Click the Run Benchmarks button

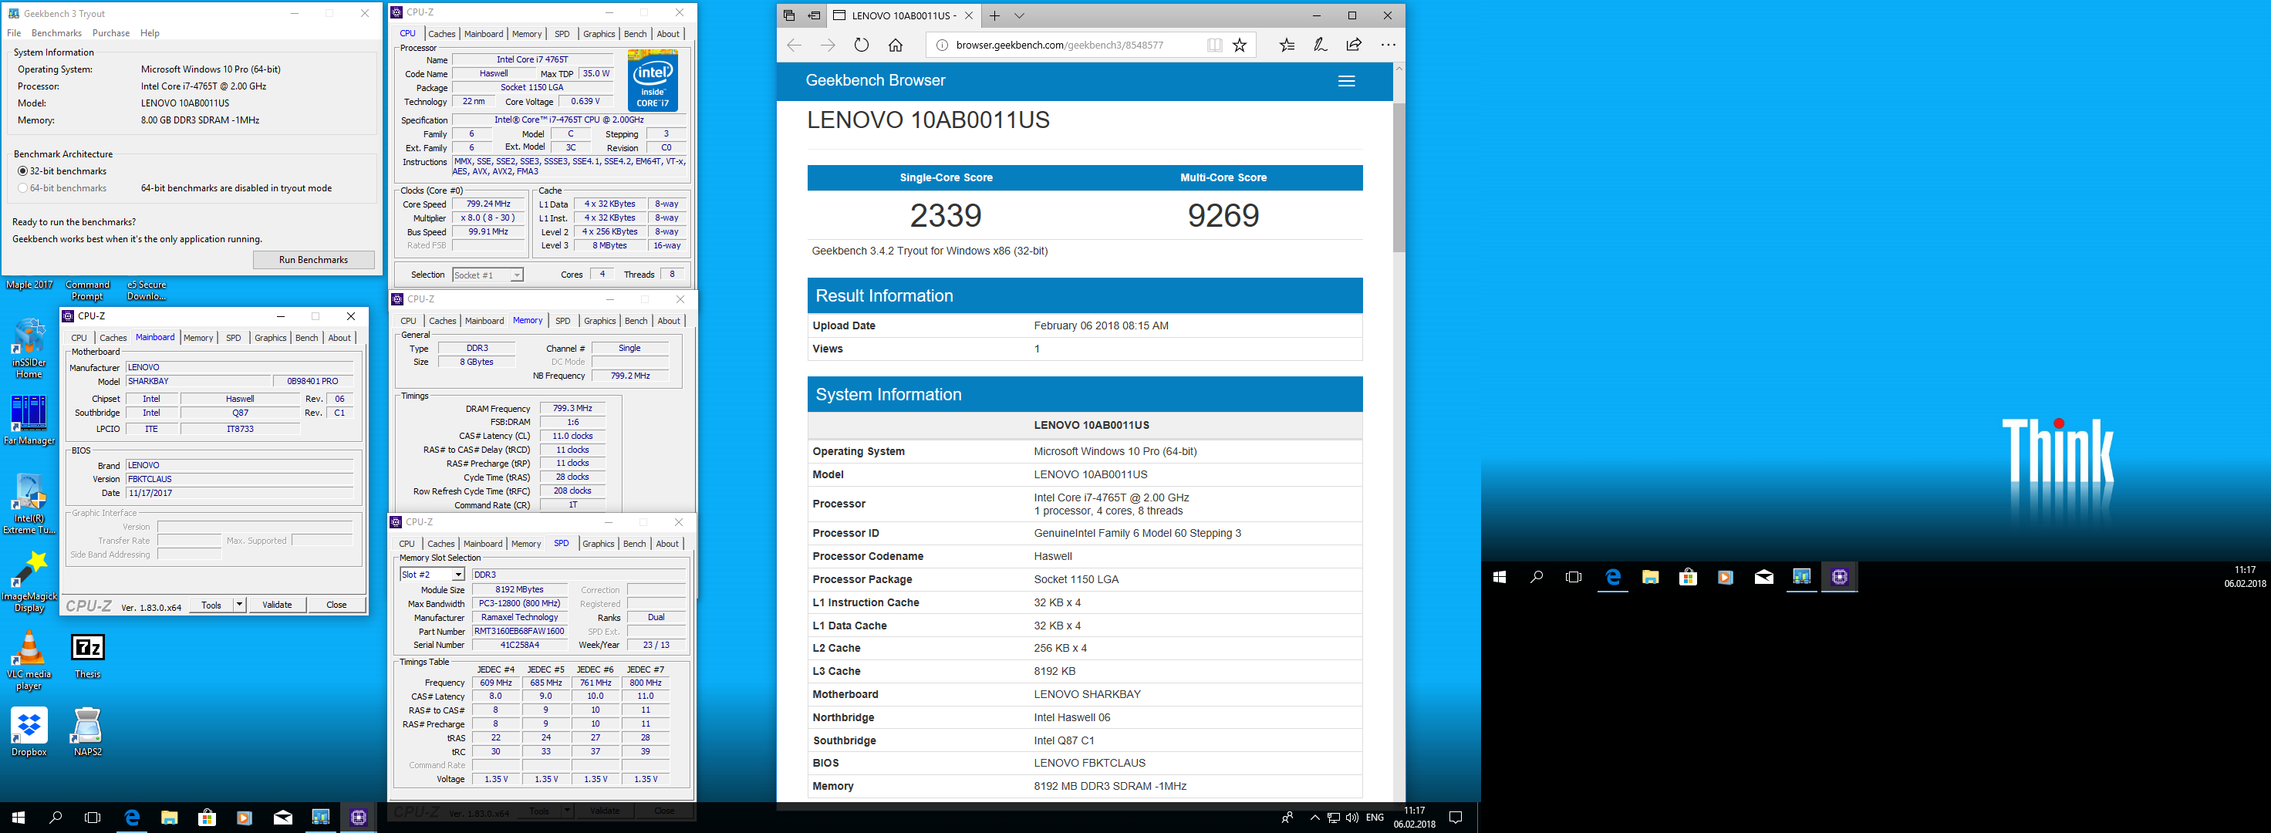coord(314,259)
